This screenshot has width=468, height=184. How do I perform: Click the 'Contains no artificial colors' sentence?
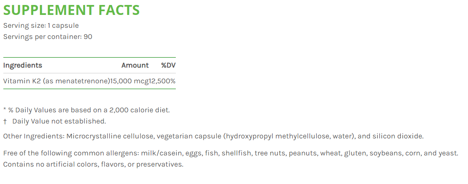click(x=93, y=164)
